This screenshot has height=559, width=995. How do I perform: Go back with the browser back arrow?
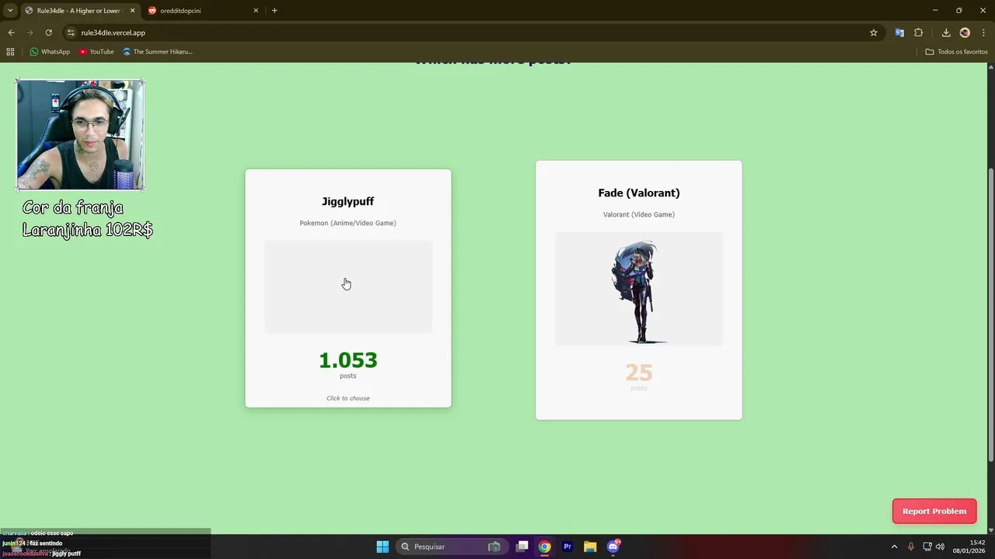tap(11, 33)
